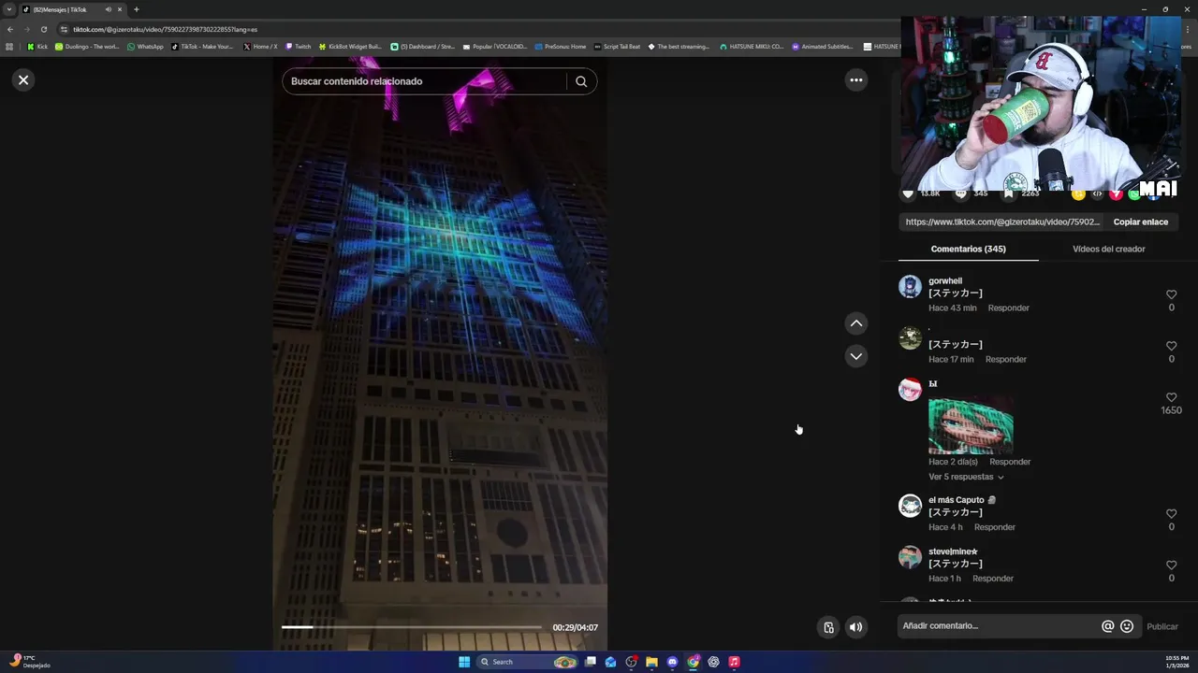This screenshot has height=673, width=1198.
Task: Open the Windows Start menu
Action: click(464, 662)
